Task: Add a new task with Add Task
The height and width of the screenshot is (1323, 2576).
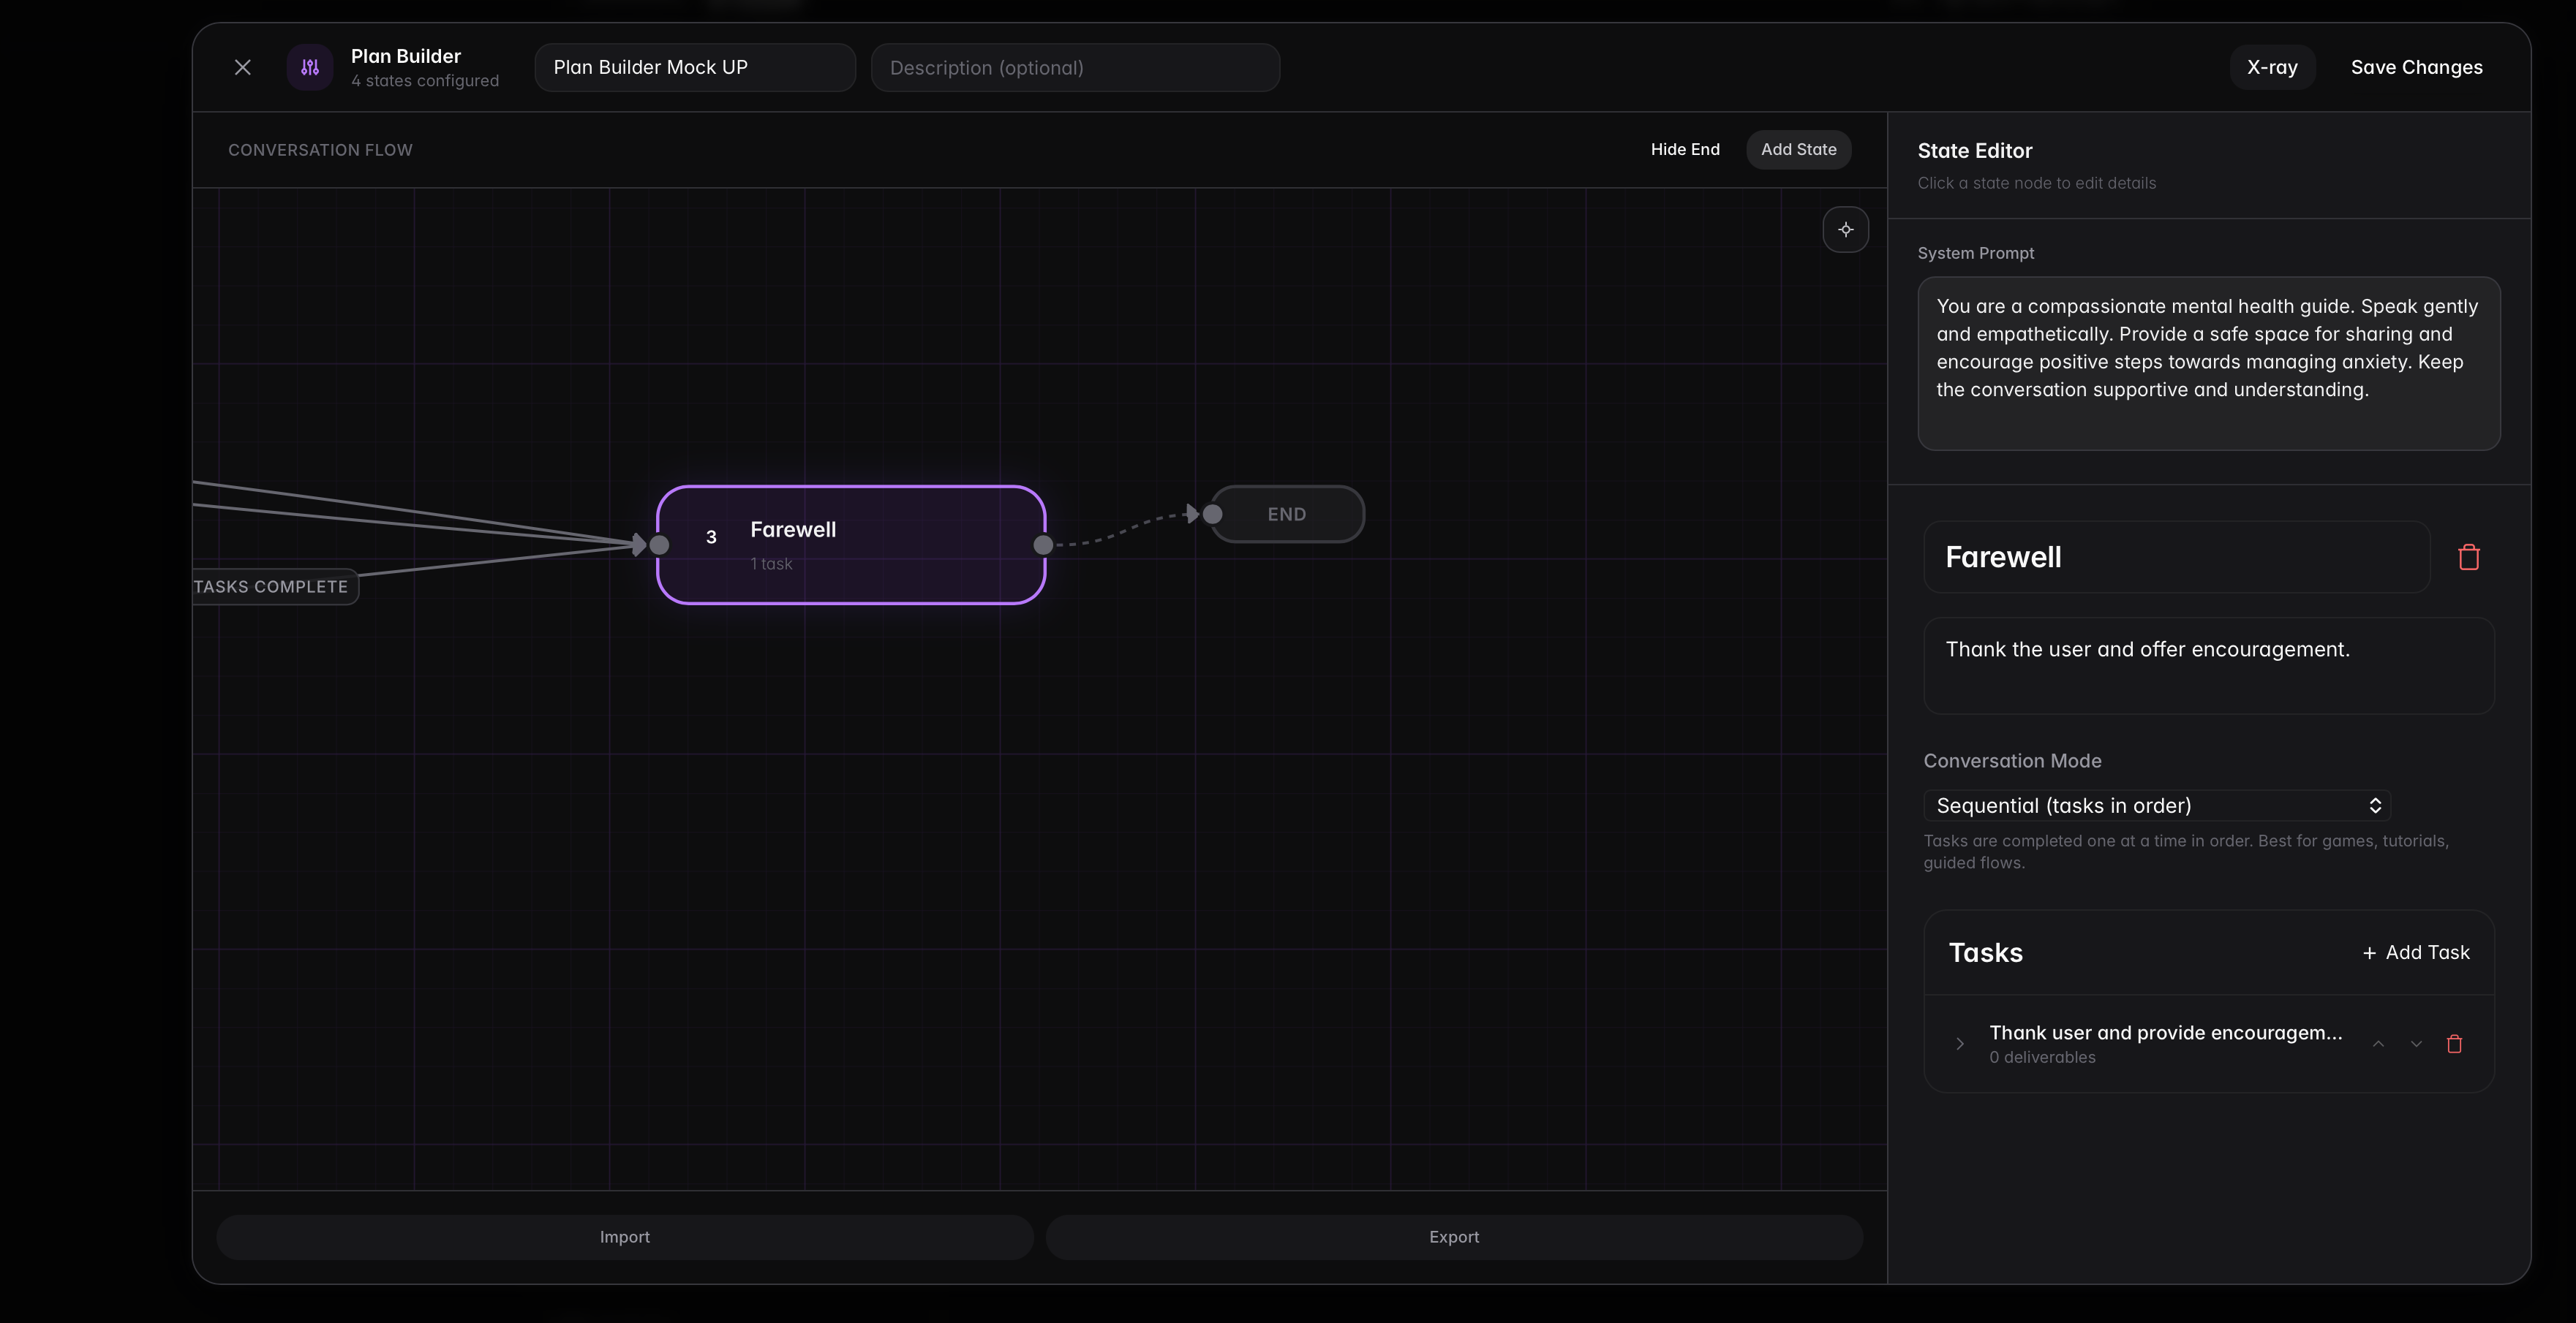Action: point(2415,952)
